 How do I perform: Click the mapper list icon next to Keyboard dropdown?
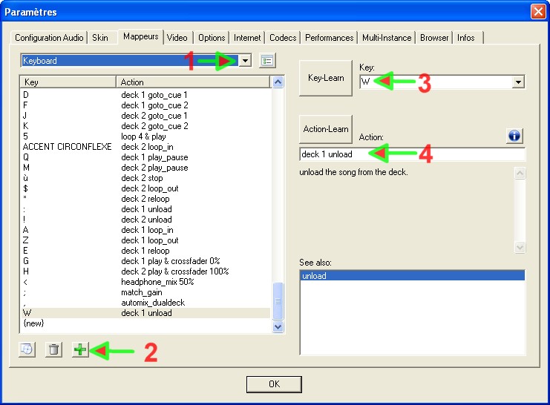pyautogui.click(x=268, y=61)
